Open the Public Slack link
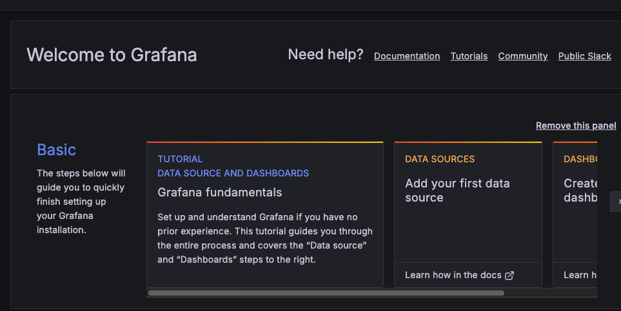 click(584, 56)
